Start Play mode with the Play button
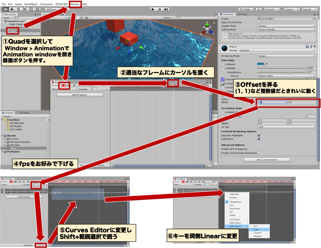Image resolution: width=321 pixels, height=248 pixels. click(153, 9)
